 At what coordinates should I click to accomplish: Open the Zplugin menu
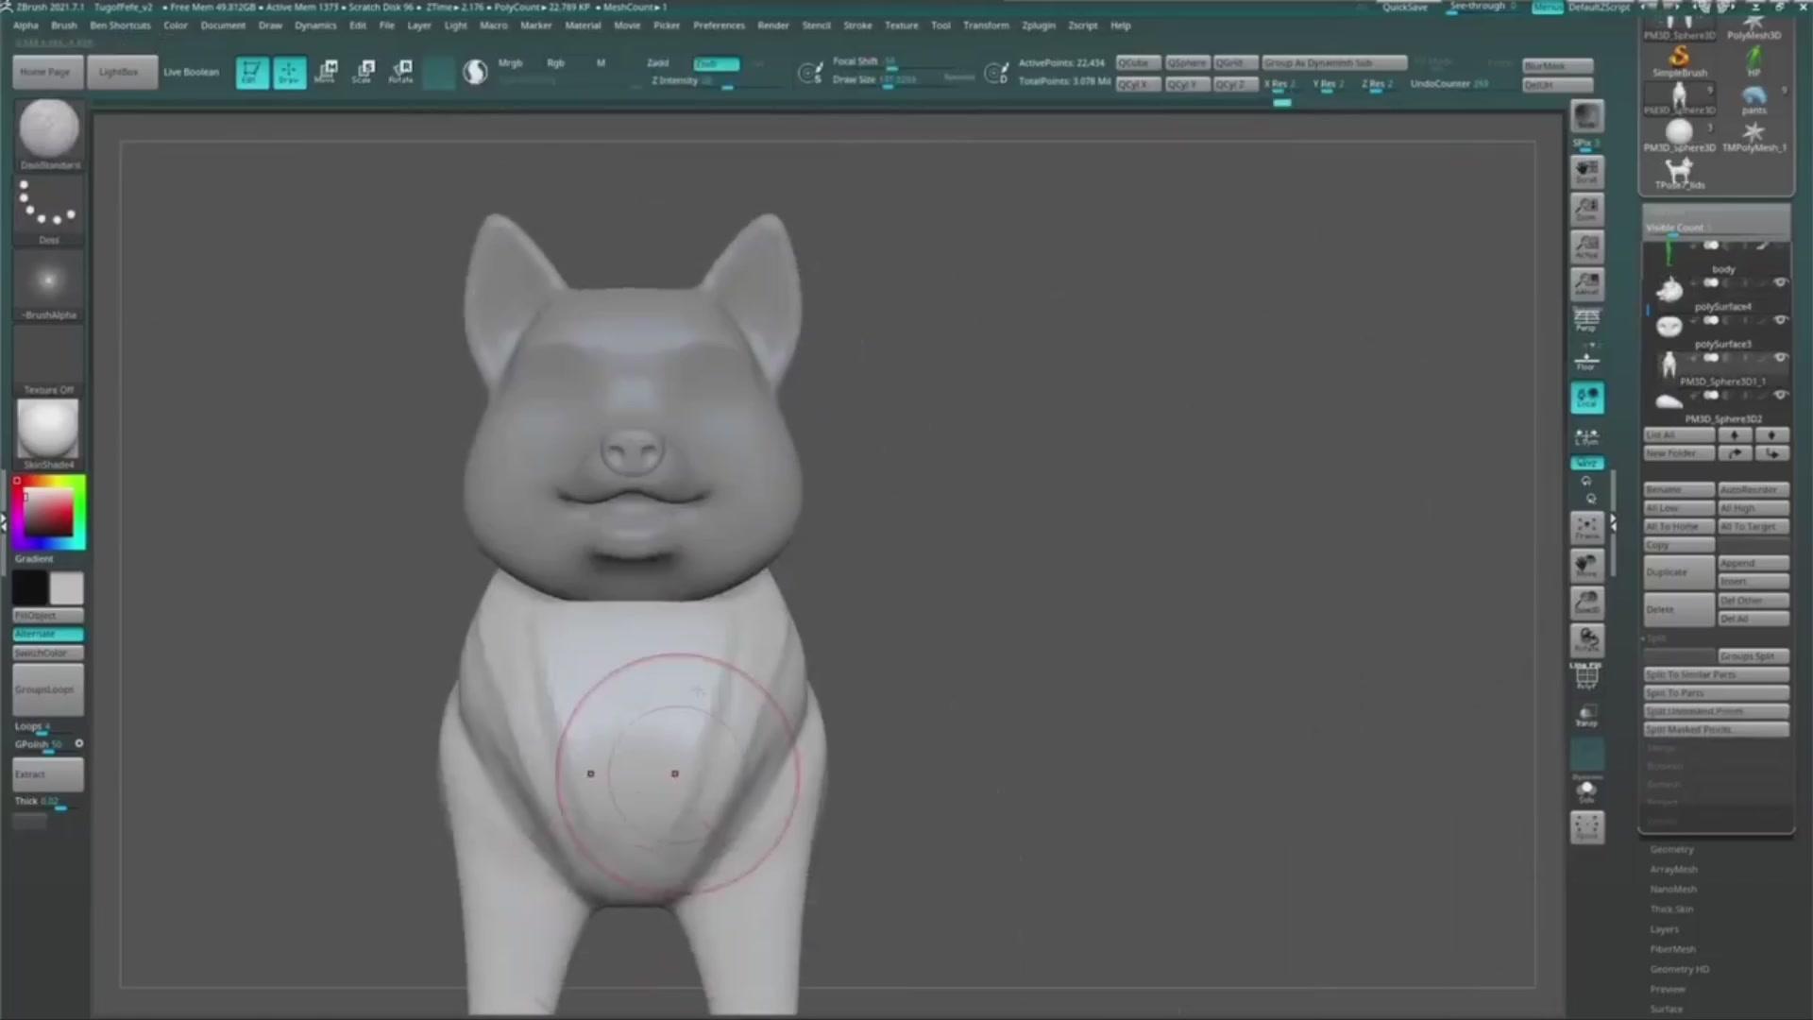click(1038, 25)
